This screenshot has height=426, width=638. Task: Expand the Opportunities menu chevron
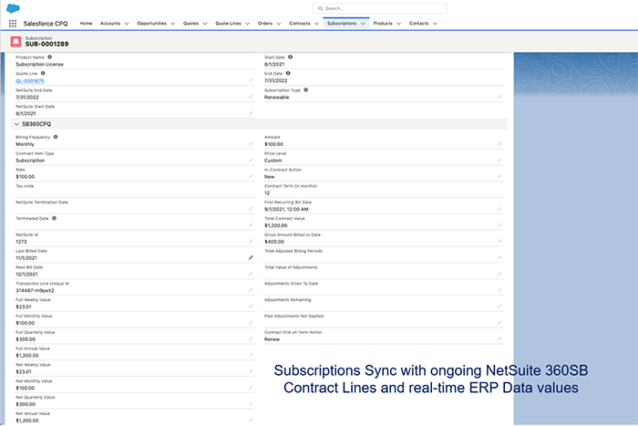pyautogui.click(x=172, y=24)
